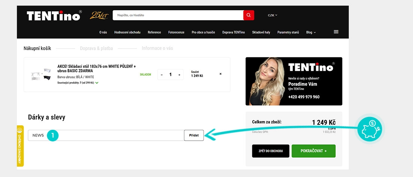
Task: Open the Reference menu item
Action: click(x=154, y=32)
